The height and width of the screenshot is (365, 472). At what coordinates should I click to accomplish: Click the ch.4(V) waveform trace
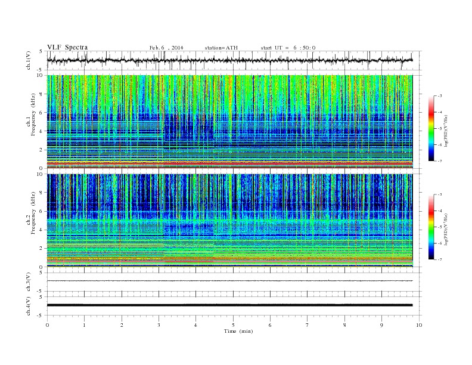coord(229,305)
